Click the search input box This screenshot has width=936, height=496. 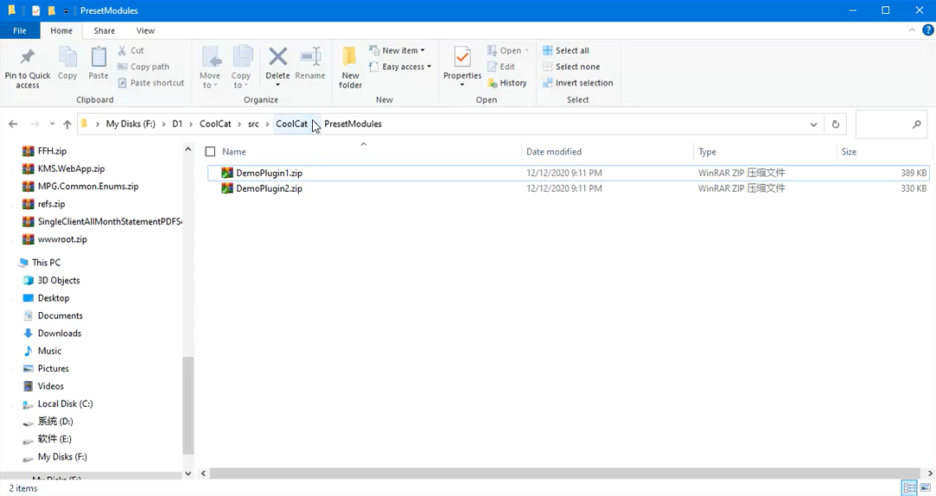pos(891,124)
